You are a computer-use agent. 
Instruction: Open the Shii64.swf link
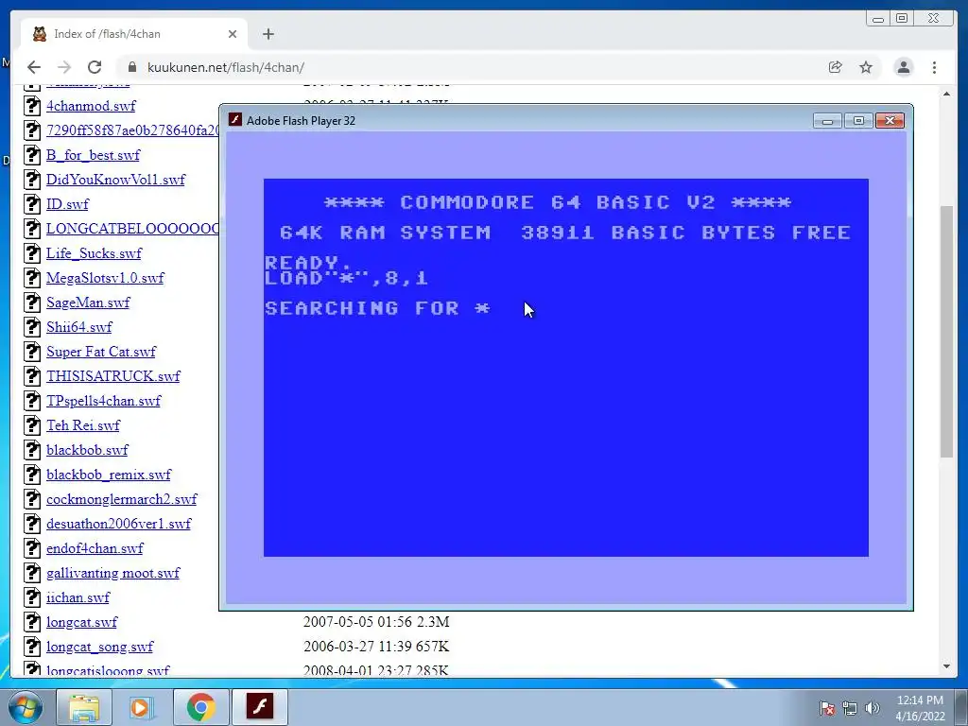[79, 327]
